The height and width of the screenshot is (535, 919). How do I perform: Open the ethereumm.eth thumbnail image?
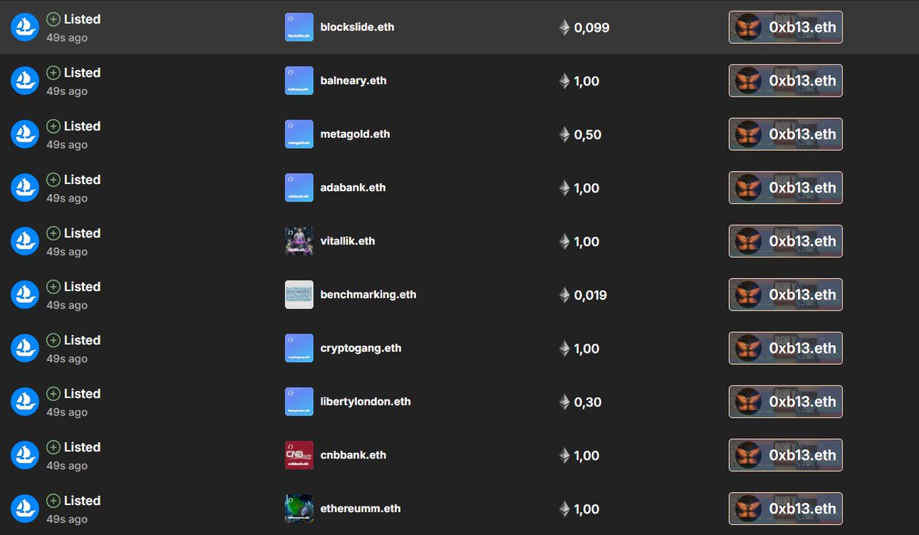coord(299,509)
